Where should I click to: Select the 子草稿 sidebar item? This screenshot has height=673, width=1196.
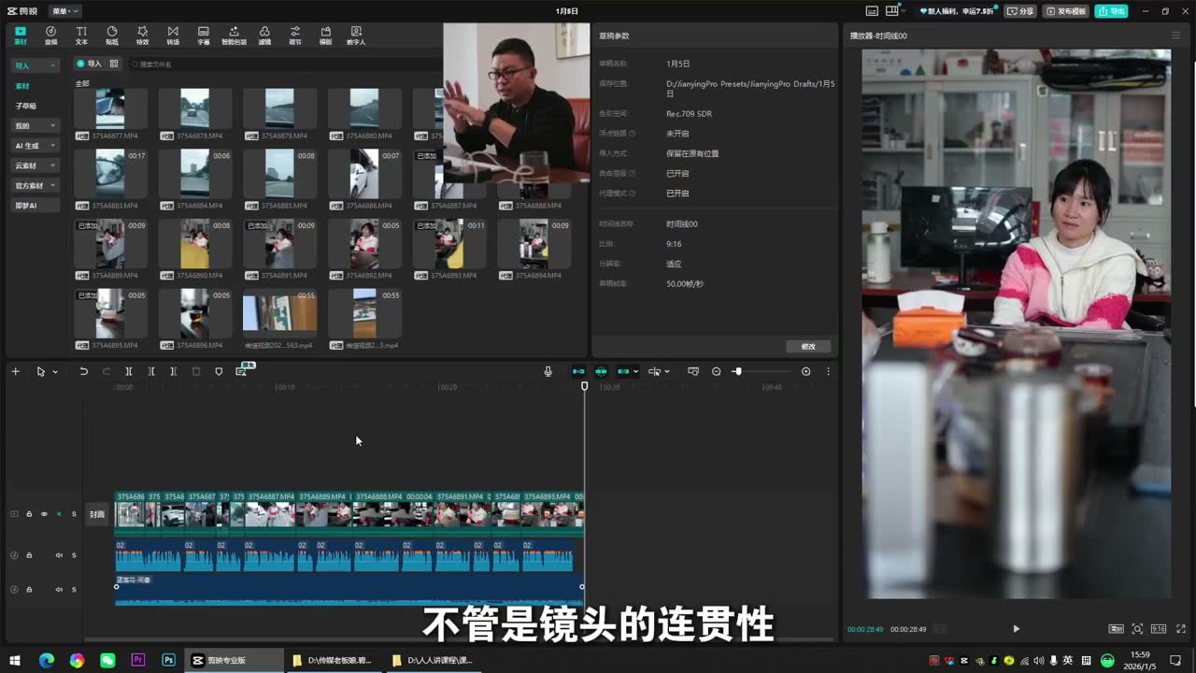pos(26,106)
